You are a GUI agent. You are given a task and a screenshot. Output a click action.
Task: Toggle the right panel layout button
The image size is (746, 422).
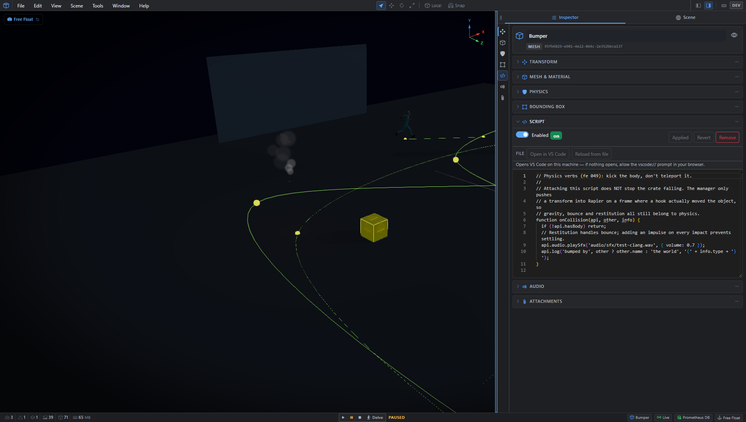click(709, 6)
